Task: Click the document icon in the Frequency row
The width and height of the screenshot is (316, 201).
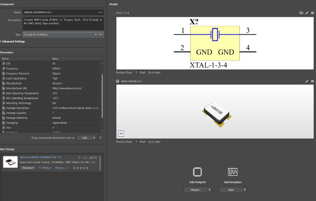Action: (3, 69)
